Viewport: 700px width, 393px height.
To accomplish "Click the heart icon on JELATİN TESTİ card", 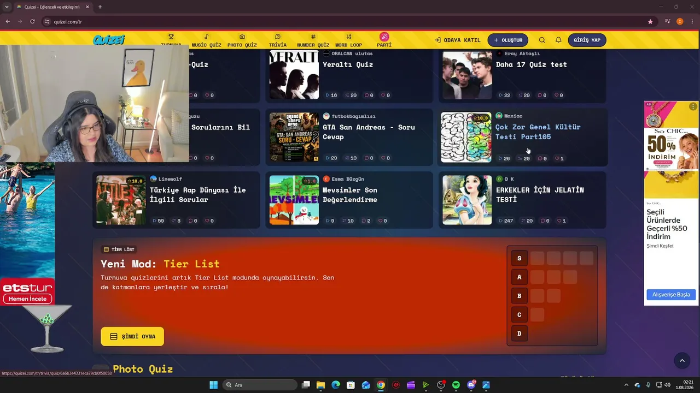I will click(559, 221).
